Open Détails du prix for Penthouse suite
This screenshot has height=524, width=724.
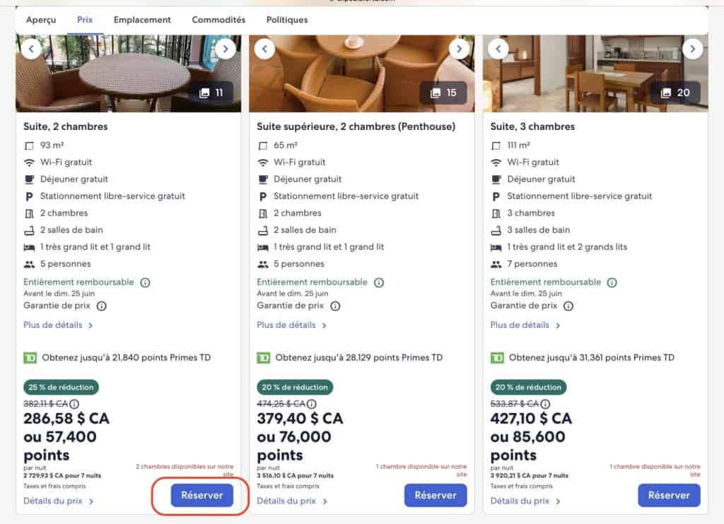(x=291, y=501)
